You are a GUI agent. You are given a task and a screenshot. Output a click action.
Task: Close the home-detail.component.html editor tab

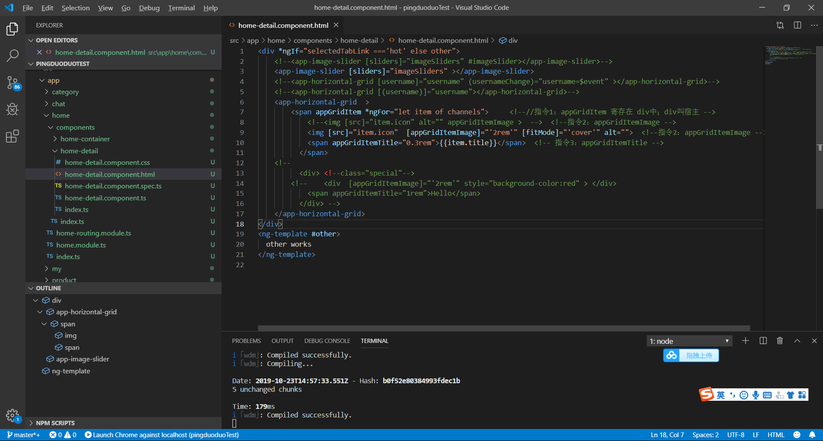pyautogui.click(x=336, y=25)
